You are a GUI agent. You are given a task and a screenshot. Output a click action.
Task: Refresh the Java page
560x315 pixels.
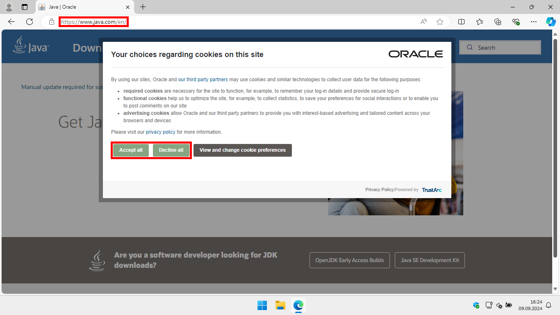(x=30, y=22)
